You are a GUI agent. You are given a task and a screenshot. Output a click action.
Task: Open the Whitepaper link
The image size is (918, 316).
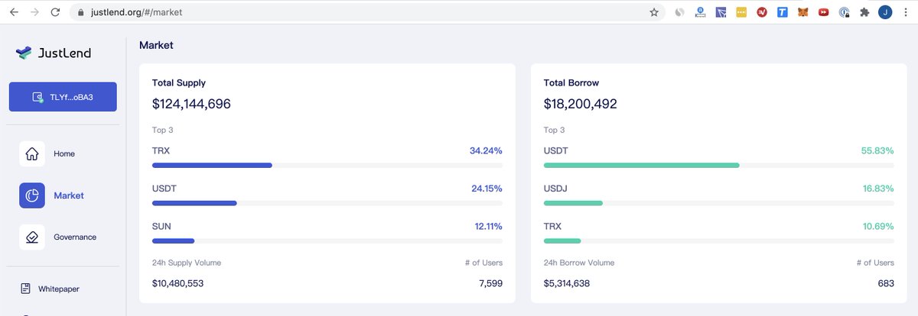(x=59, y=289)
